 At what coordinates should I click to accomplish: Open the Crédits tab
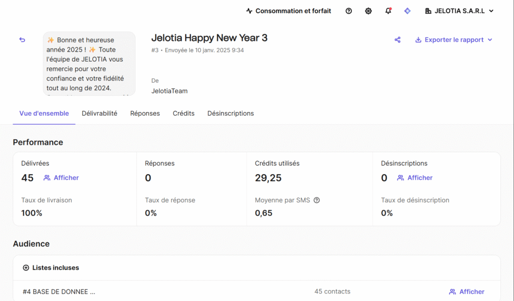[184, 114]
